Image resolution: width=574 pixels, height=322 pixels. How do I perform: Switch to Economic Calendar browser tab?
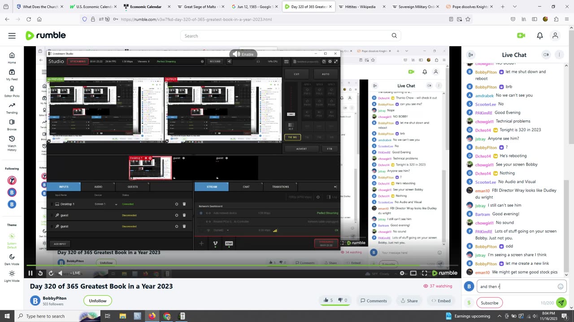(x=146, y=7)
